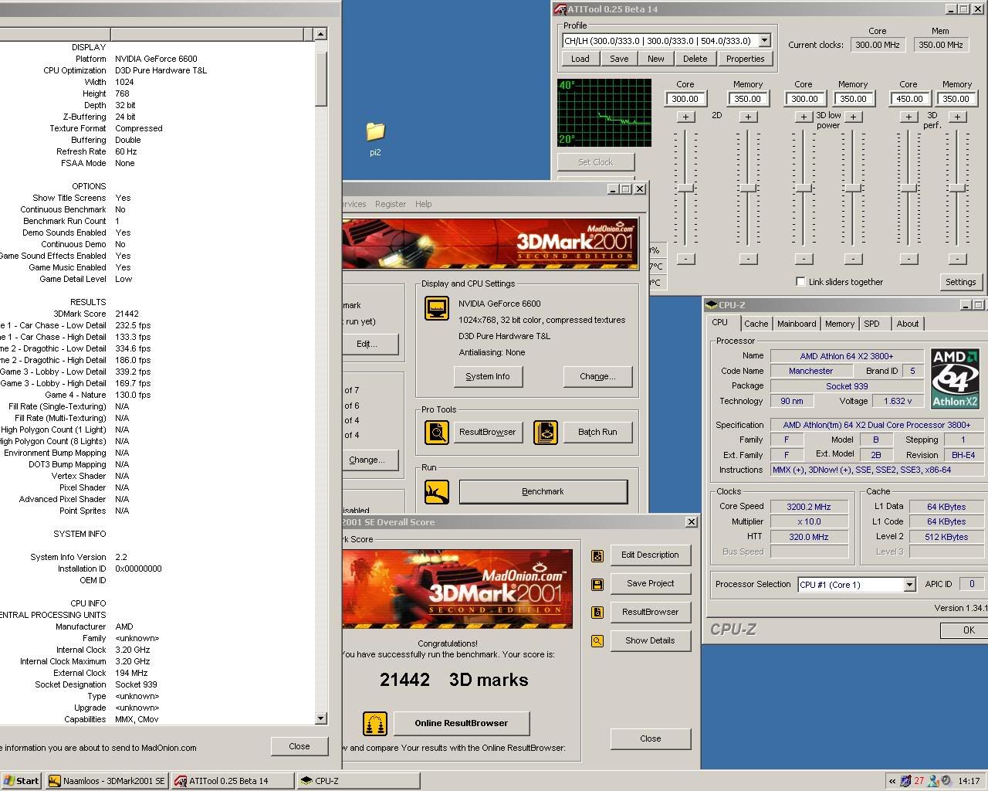988x791 pixels.
Task: Click the ATITool title bar icon
Action: click(x=561, y=9)
